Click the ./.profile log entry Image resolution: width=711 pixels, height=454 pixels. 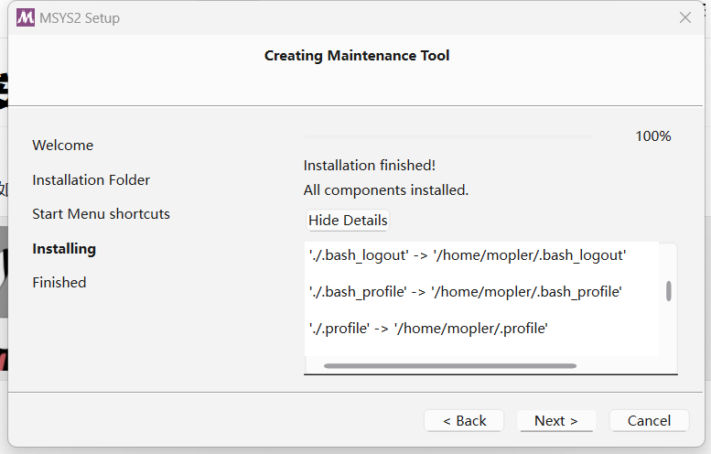pyautogui.click(x=428, y=328)
